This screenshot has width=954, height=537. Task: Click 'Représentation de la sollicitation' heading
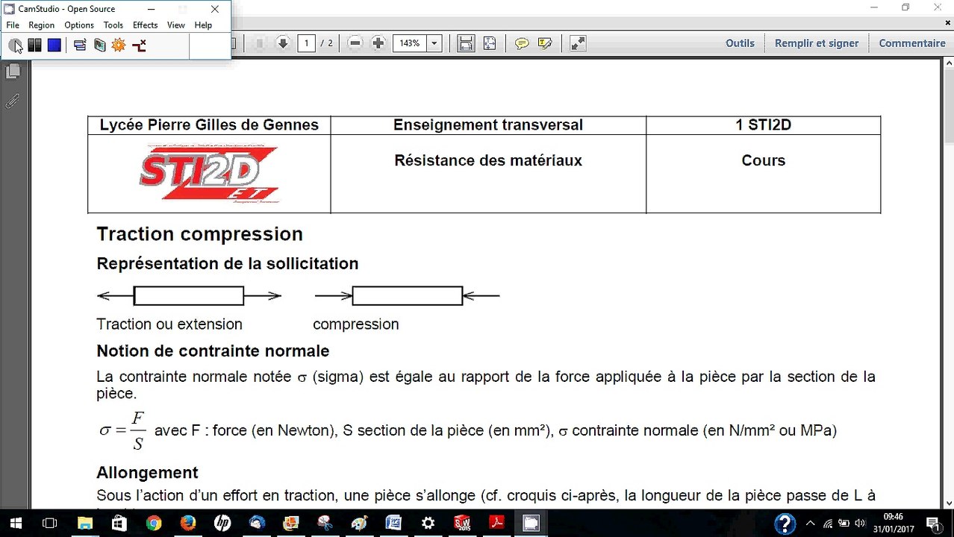click(x=228, y=264)
